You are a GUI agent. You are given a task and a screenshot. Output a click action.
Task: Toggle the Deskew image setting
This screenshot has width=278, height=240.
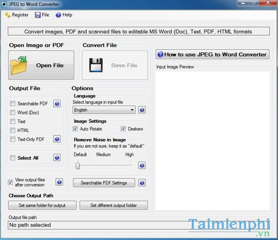tap(123, 129)
